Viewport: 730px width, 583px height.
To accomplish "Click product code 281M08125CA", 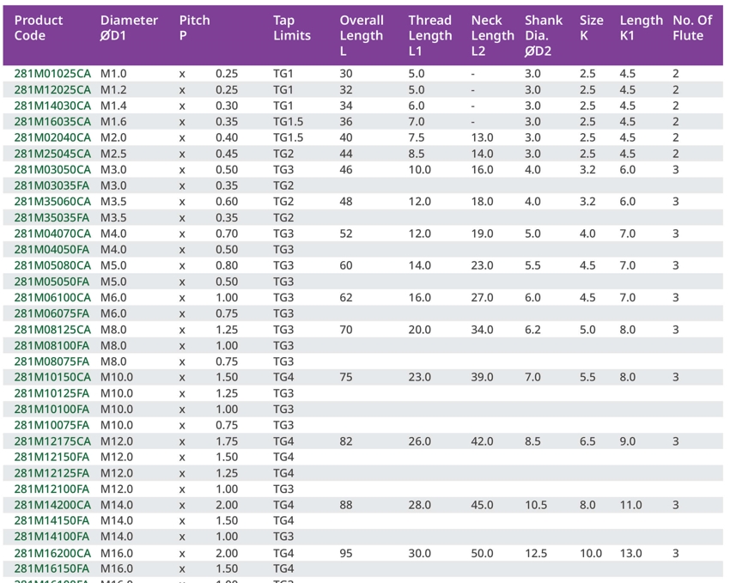I will click(x=52, y=330).
